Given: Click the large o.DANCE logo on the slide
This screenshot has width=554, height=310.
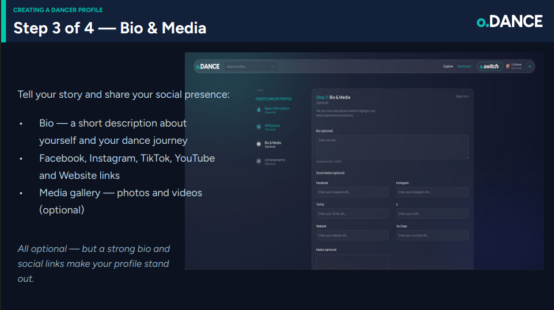Looking at the screenshot, I should (x=510, y=21).
